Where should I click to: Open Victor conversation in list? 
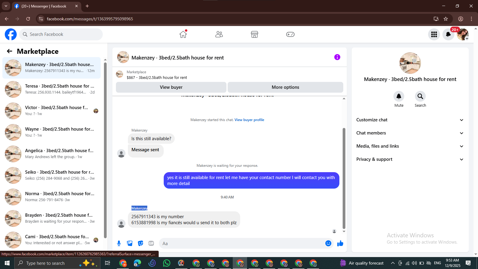51,111
